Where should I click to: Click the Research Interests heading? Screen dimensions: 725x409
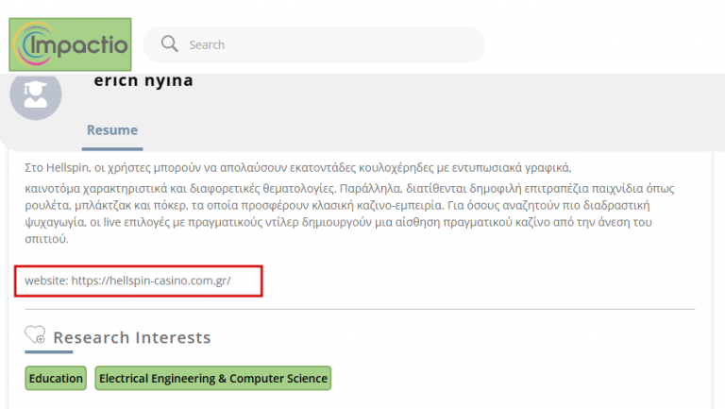coord(132,337)
